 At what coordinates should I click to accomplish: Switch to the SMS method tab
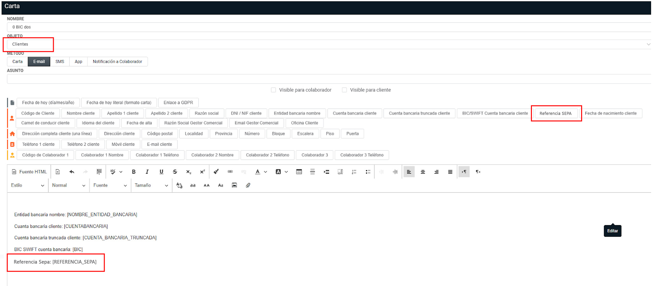(60, 62)
